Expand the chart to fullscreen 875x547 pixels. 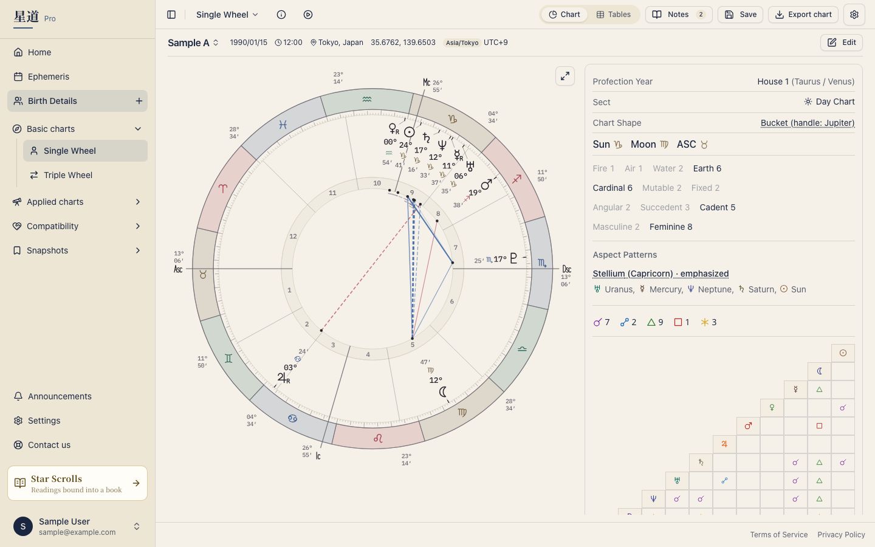pyautogui.click(x=565, y=76)
